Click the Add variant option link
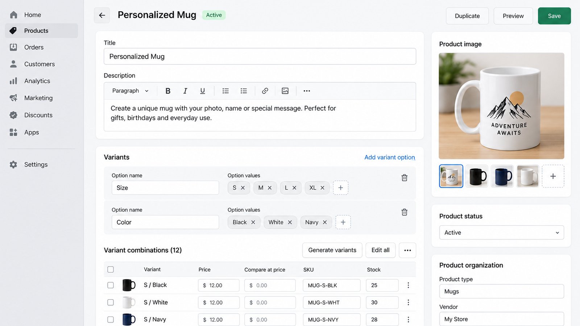The width and height of the screenshot is (580, 326). 390,157
